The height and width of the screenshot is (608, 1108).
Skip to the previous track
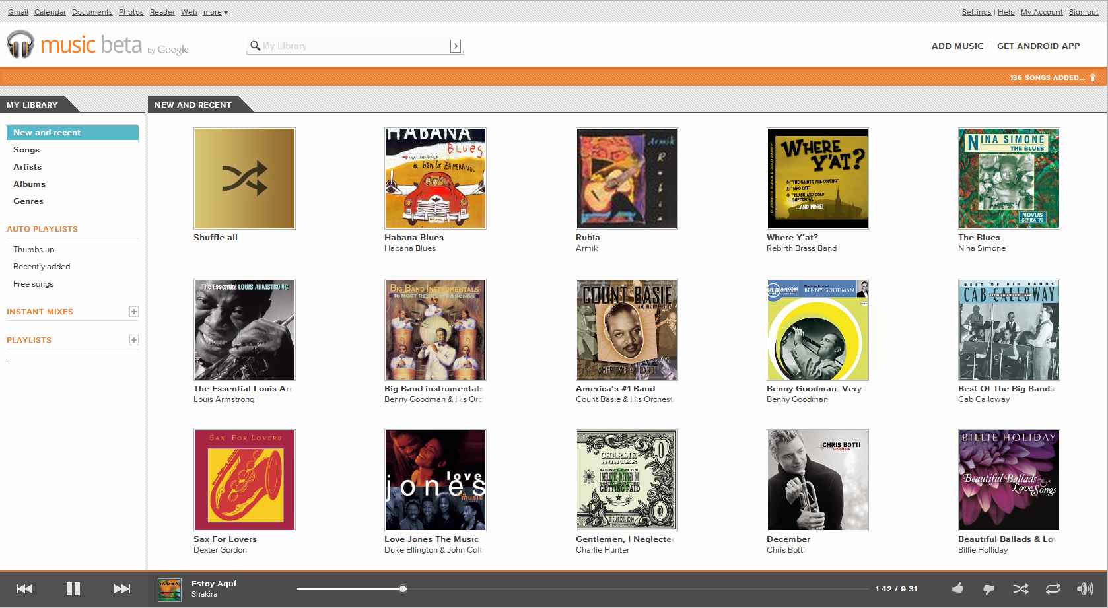tap(24, 589)
